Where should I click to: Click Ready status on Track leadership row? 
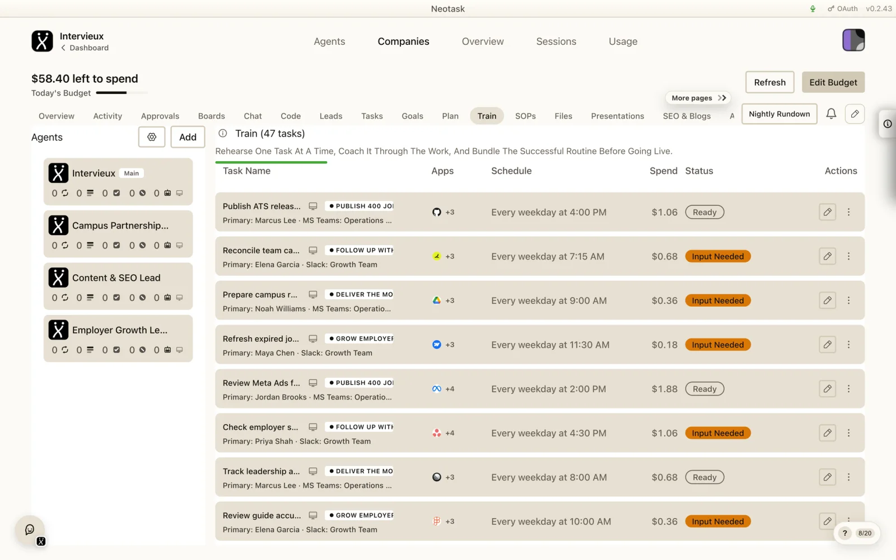pos(704,477)
